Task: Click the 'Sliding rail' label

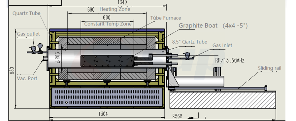Action: [270, 68]
